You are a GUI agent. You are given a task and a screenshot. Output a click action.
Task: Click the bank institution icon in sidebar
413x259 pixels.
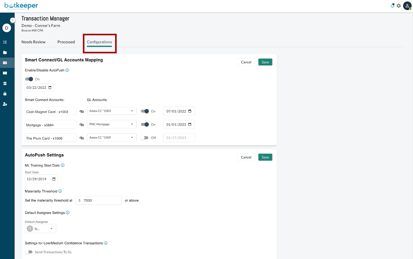tap(5, 83)
